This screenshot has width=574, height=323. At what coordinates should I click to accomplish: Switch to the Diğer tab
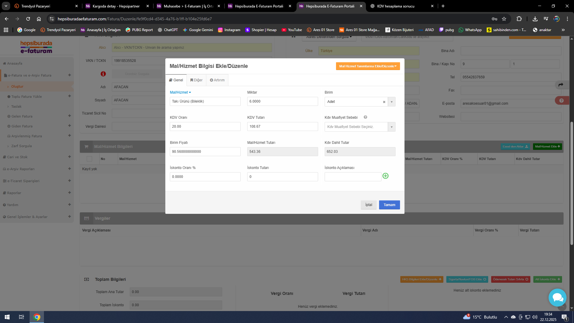(x=196, y=80)
